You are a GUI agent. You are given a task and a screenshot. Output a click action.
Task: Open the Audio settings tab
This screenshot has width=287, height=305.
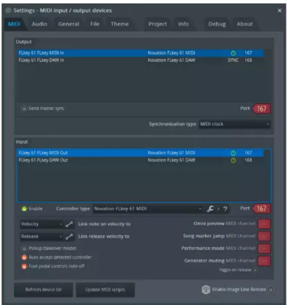click(39, 24)
